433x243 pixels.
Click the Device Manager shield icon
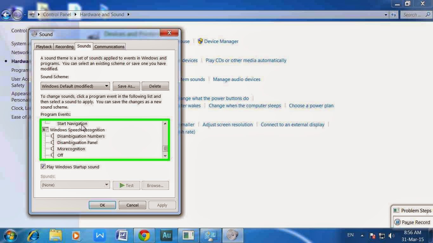pyautogui.click(x=200, y=41)
